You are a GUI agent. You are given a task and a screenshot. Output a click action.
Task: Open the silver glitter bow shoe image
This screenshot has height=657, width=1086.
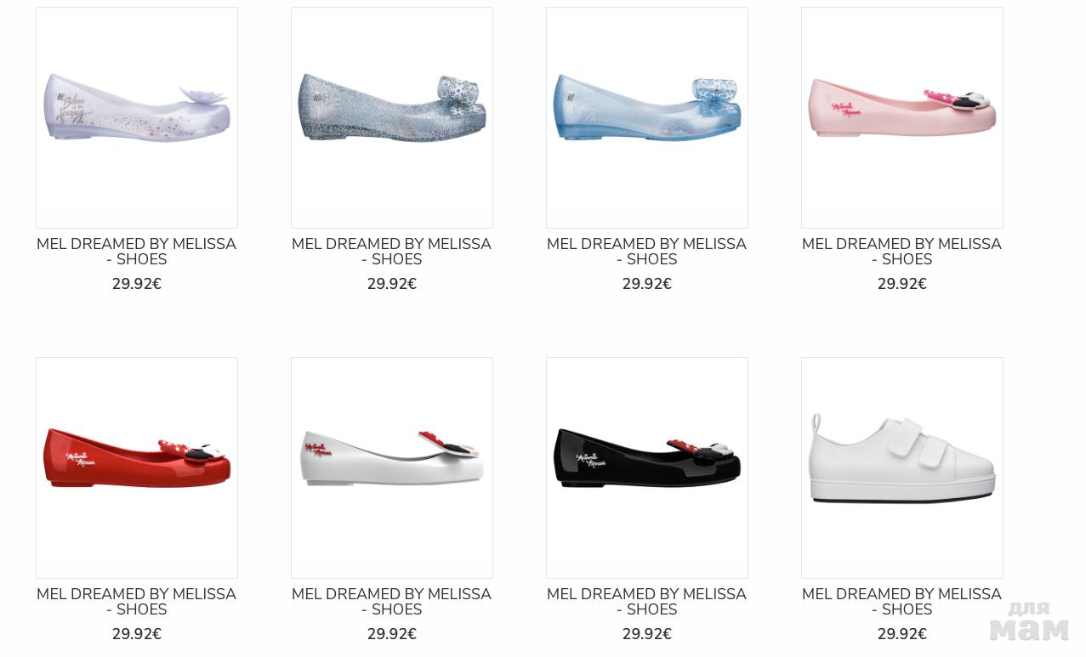click(392, 117)
